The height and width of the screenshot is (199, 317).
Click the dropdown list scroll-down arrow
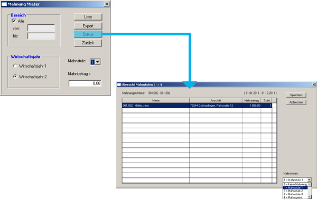coord(310,197)
